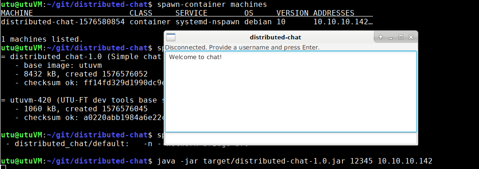
Task: Open the window menu icon of distributed-chat
Action: [x=170, y=37]
